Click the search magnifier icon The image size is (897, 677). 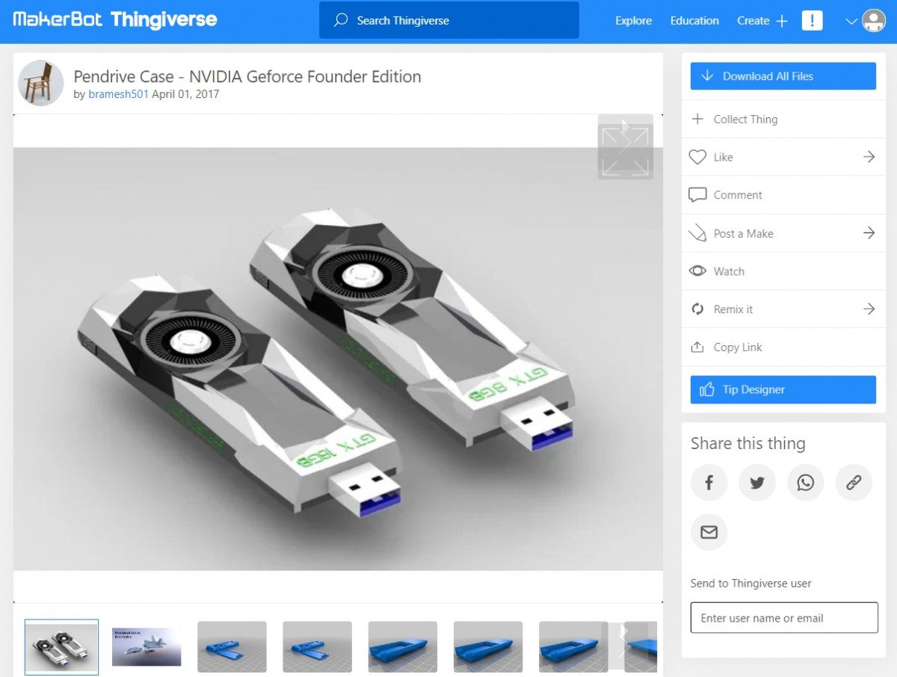pos(341,20)
